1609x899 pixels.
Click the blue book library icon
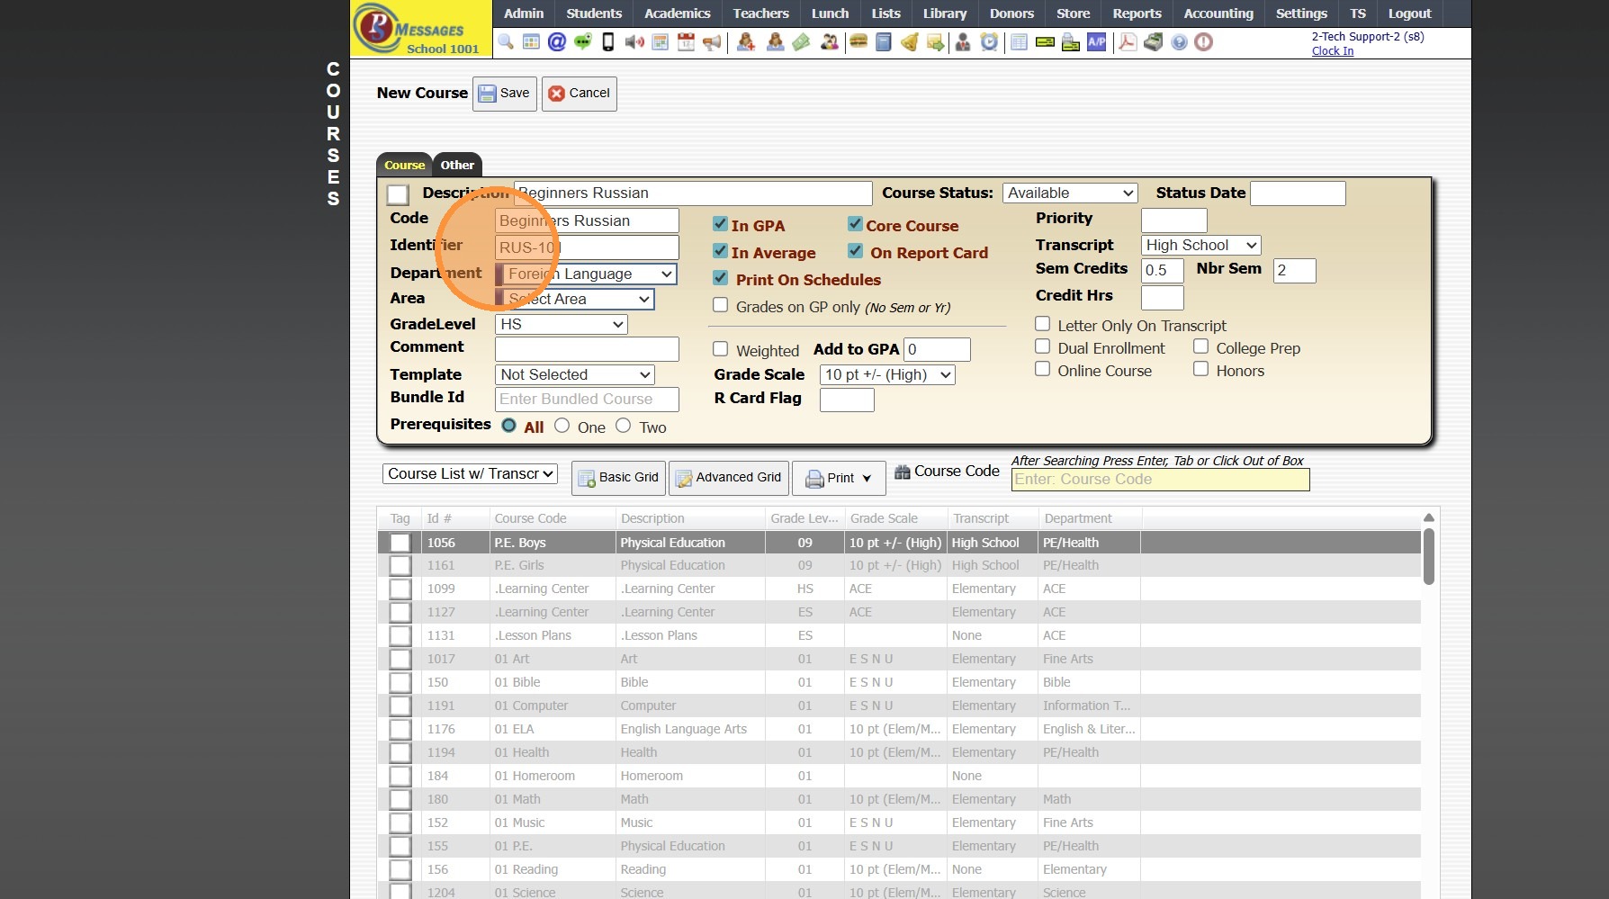tap(884, 42)
